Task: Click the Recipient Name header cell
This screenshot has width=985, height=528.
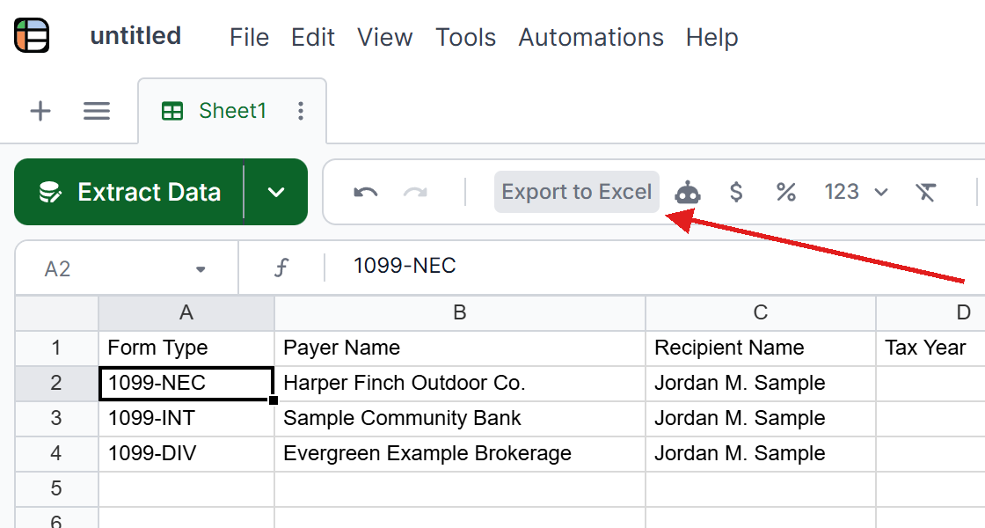Action: tap(760, 348)
